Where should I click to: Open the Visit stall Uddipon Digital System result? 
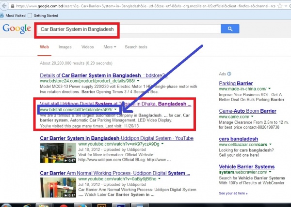(x=115, y=104)
